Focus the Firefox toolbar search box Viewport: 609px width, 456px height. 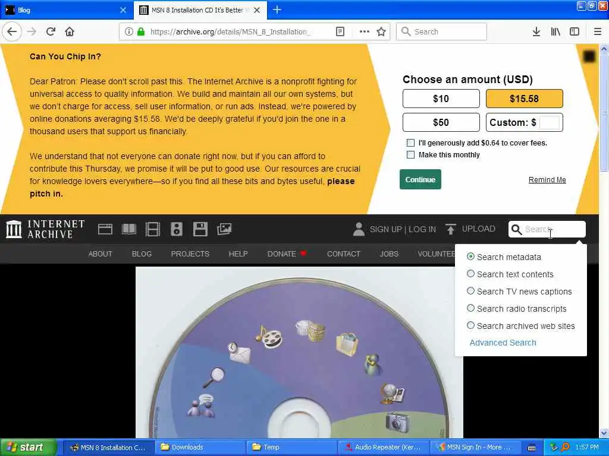point(442,32)
